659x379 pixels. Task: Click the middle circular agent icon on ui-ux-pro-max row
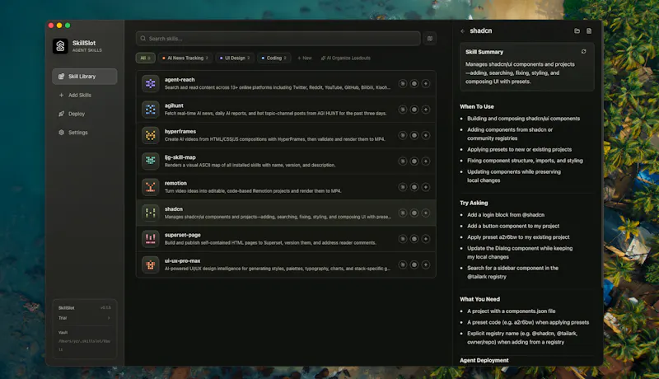[414, 264]
